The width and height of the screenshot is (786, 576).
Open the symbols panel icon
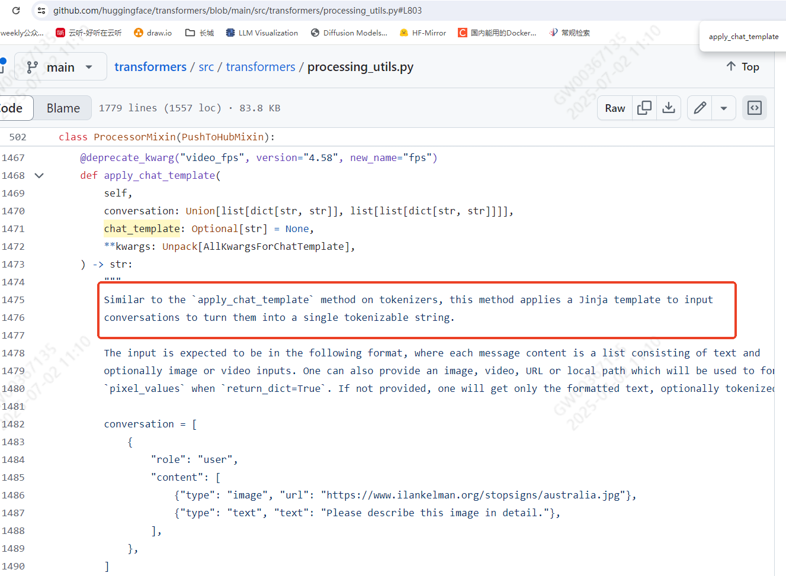click(x=755, y=108)
